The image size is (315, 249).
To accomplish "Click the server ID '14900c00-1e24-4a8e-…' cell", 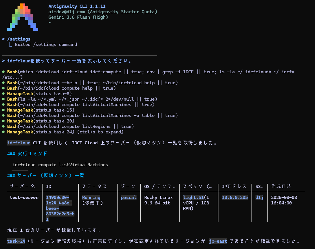I will 60,208.
